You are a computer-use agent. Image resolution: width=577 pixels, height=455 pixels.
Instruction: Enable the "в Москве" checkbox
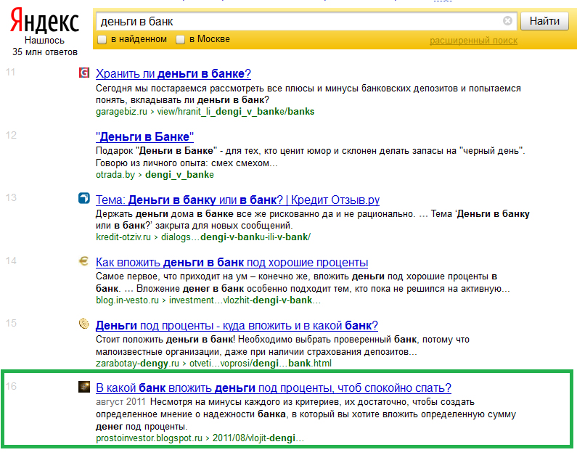click(x=180, y=39)
